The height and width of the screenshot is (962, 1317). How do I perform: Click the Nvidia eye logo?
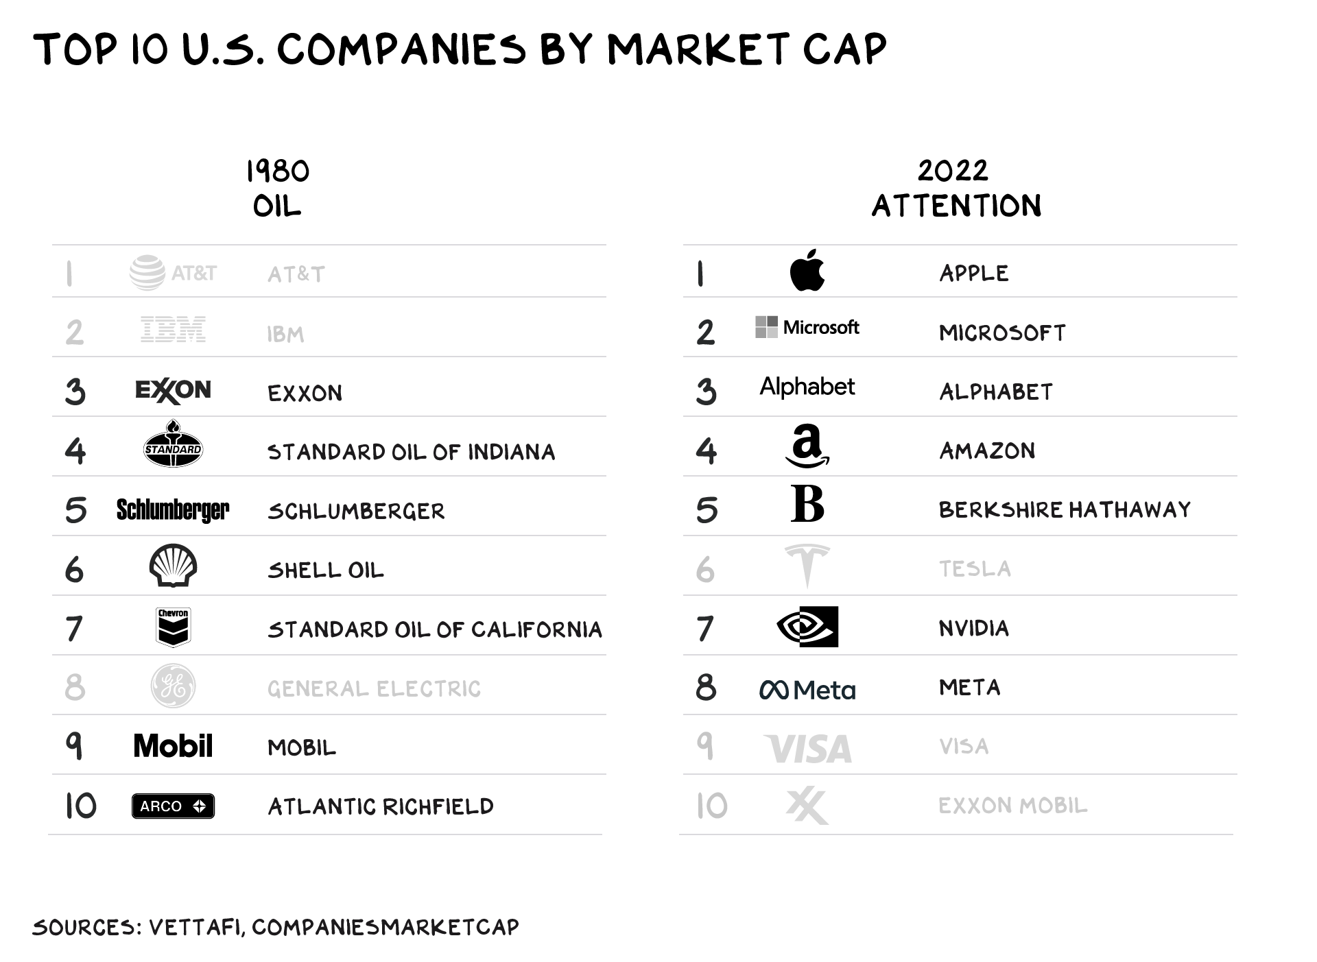pos(807,627)
